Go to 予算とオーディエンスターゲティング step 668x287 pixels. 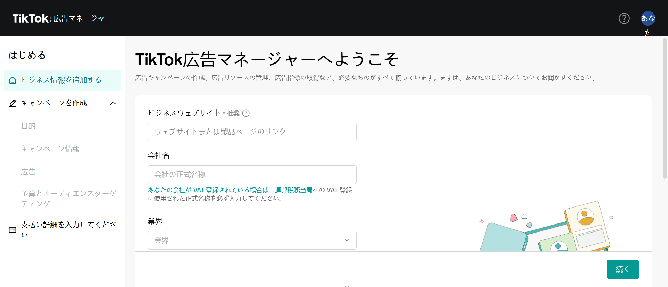click(69, 199)
